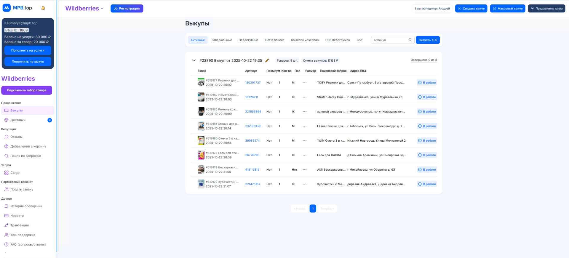Click the Транзакции arrows icon

click(x=6, y=225)
